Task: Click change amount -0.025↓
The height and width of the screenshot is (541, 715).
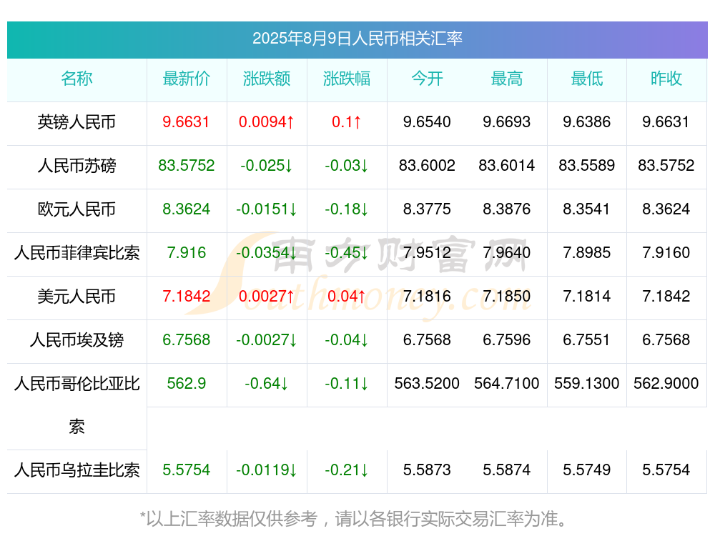Action: coord(267,166)
